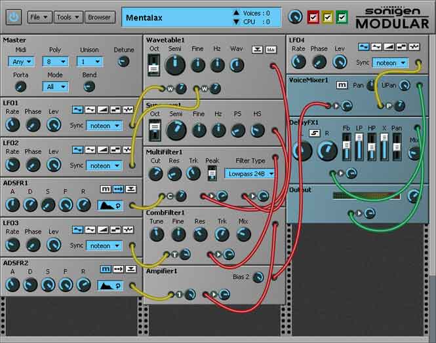
Task: Open MultiFilter1 Filter Type dropdown
Action: coord(250,174)
